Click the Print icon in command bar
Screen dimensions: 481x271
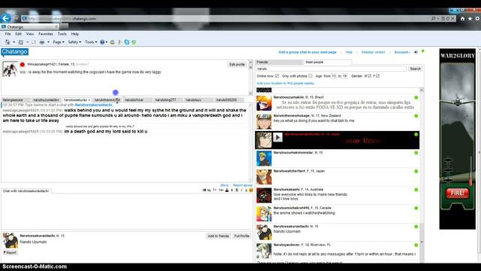click(x=42, y=42)
